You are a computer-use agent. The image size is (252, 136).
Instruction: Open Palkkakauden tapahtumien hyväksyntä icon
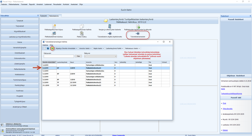click(x=138, y=26)
